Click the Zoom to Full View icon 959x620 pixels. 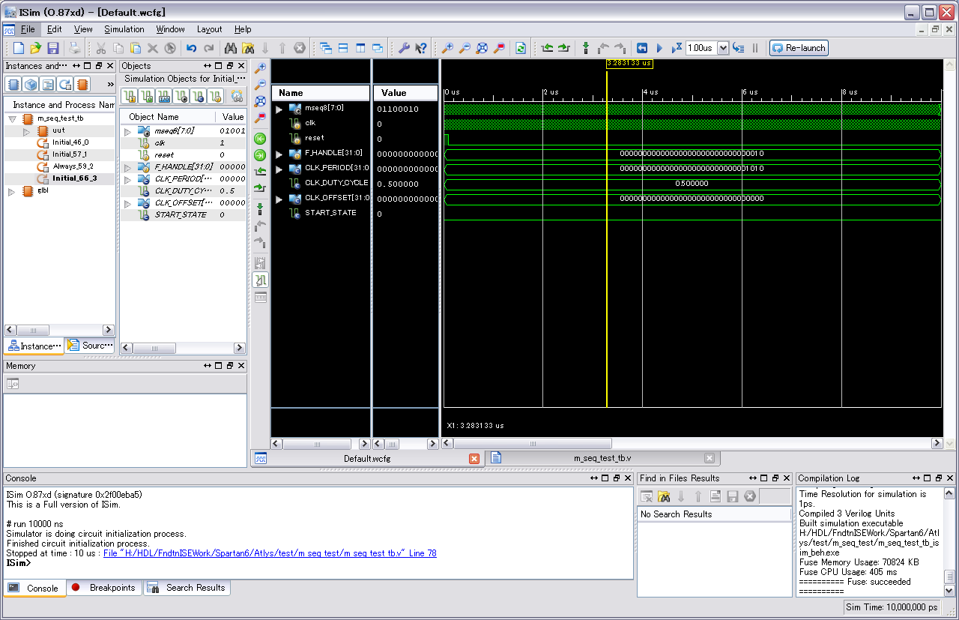pos(482,48)
